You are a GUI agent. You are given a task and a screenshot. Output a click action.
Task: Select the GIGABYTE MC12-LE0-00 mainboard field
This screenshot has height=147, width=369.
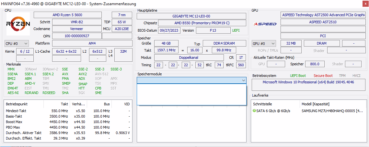point(191,16)
